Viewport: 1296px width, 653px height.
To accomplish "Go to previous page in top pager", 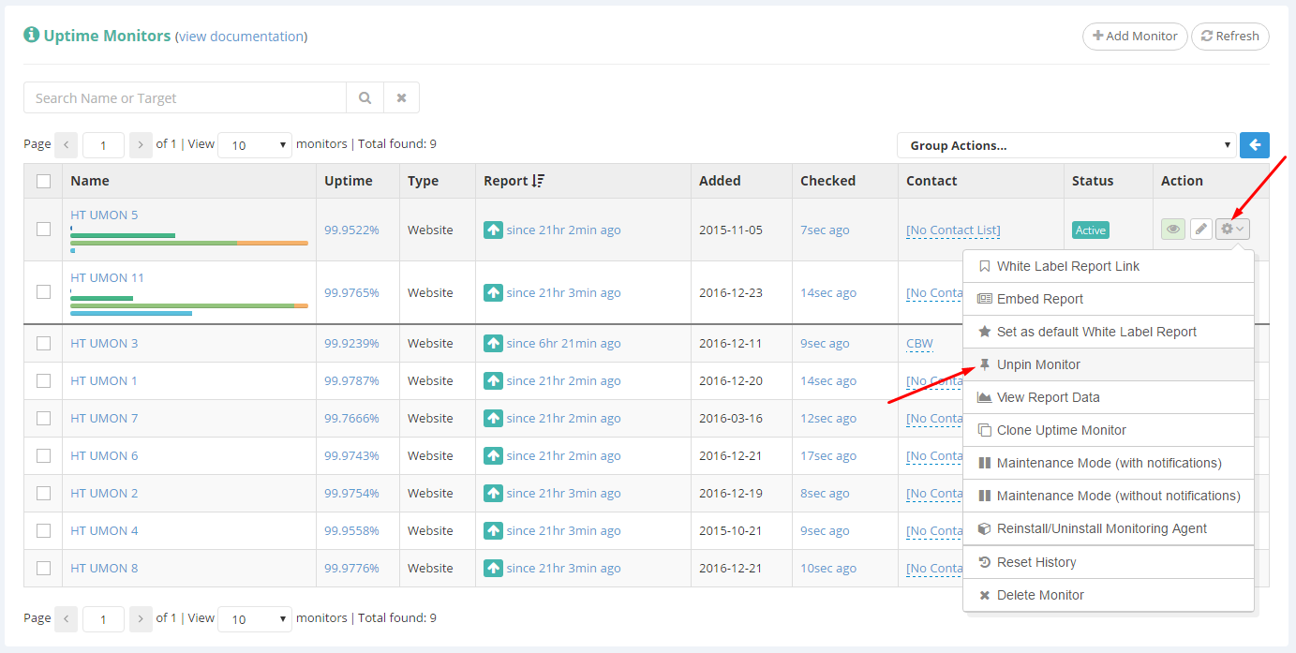I will coord(67,144).
